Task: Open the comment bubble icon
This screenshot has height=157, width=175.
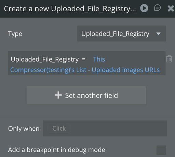Action: point(157,8)
